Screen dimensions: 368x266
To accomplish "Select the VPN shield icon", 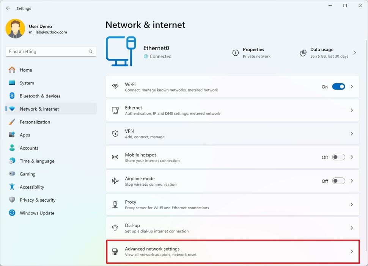I will tap(115, 133).
